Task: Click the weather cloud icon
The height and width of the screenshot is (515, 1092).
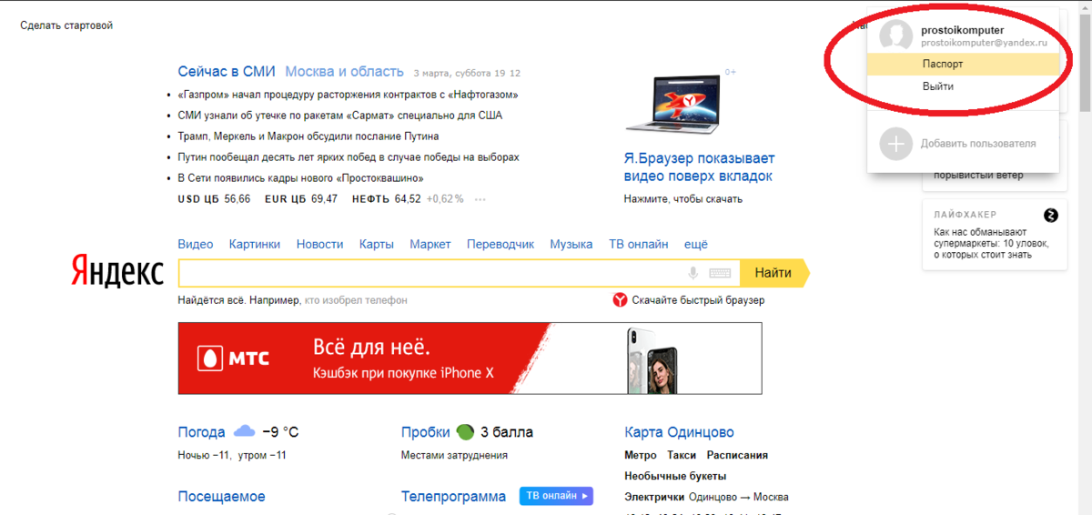Action: (244, 431)
